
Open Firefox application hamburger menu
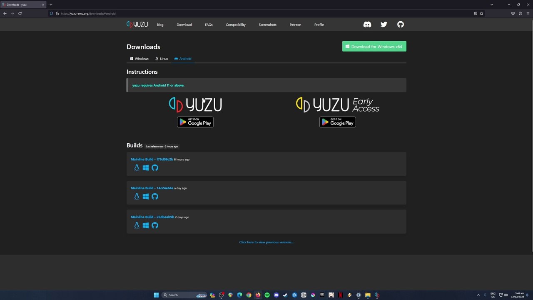point(528,13)
